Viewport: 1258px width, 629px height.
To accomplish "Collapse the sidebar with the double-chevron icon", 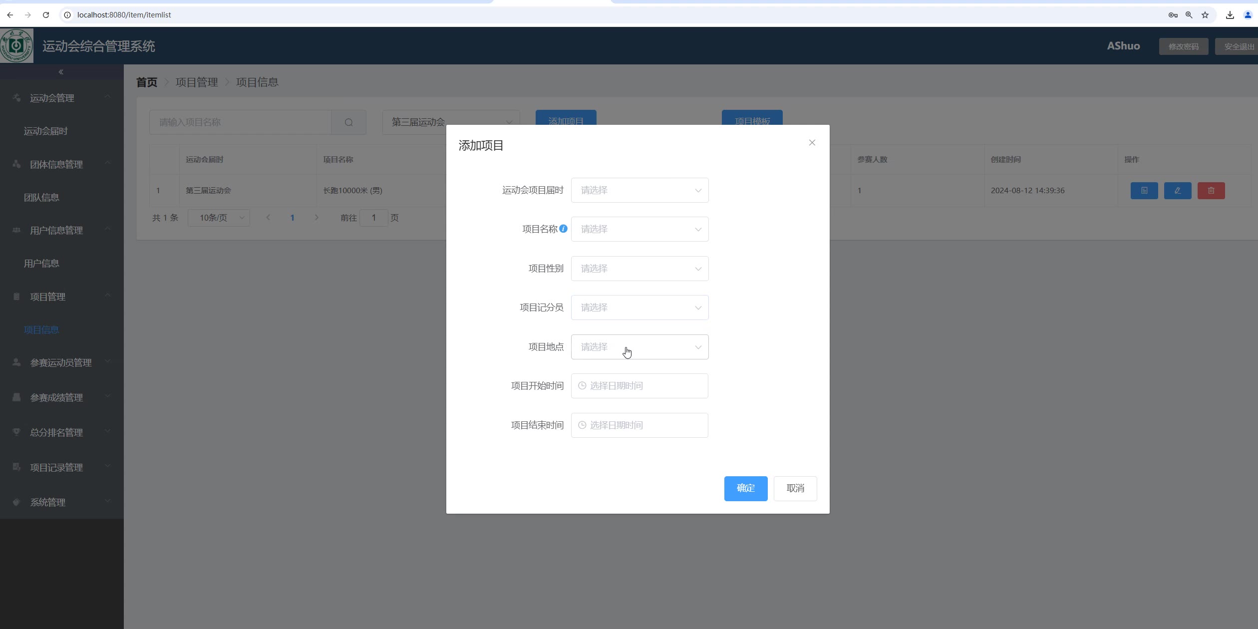I will 61,72.
